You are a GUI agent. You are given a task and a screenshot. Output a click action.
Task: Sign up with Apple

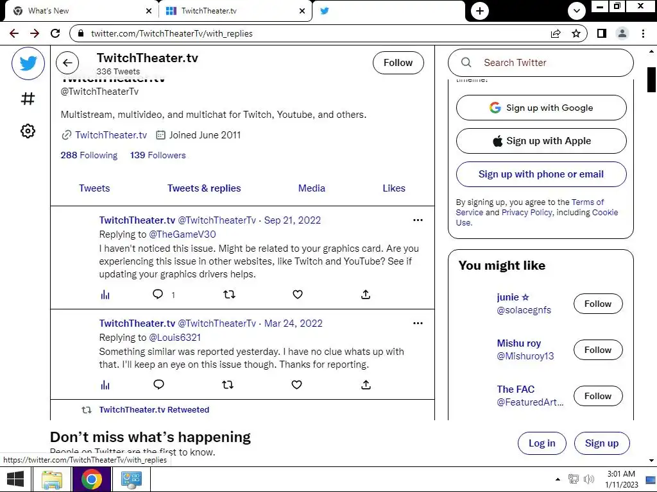pyautogui.click(x=542, y=141)
